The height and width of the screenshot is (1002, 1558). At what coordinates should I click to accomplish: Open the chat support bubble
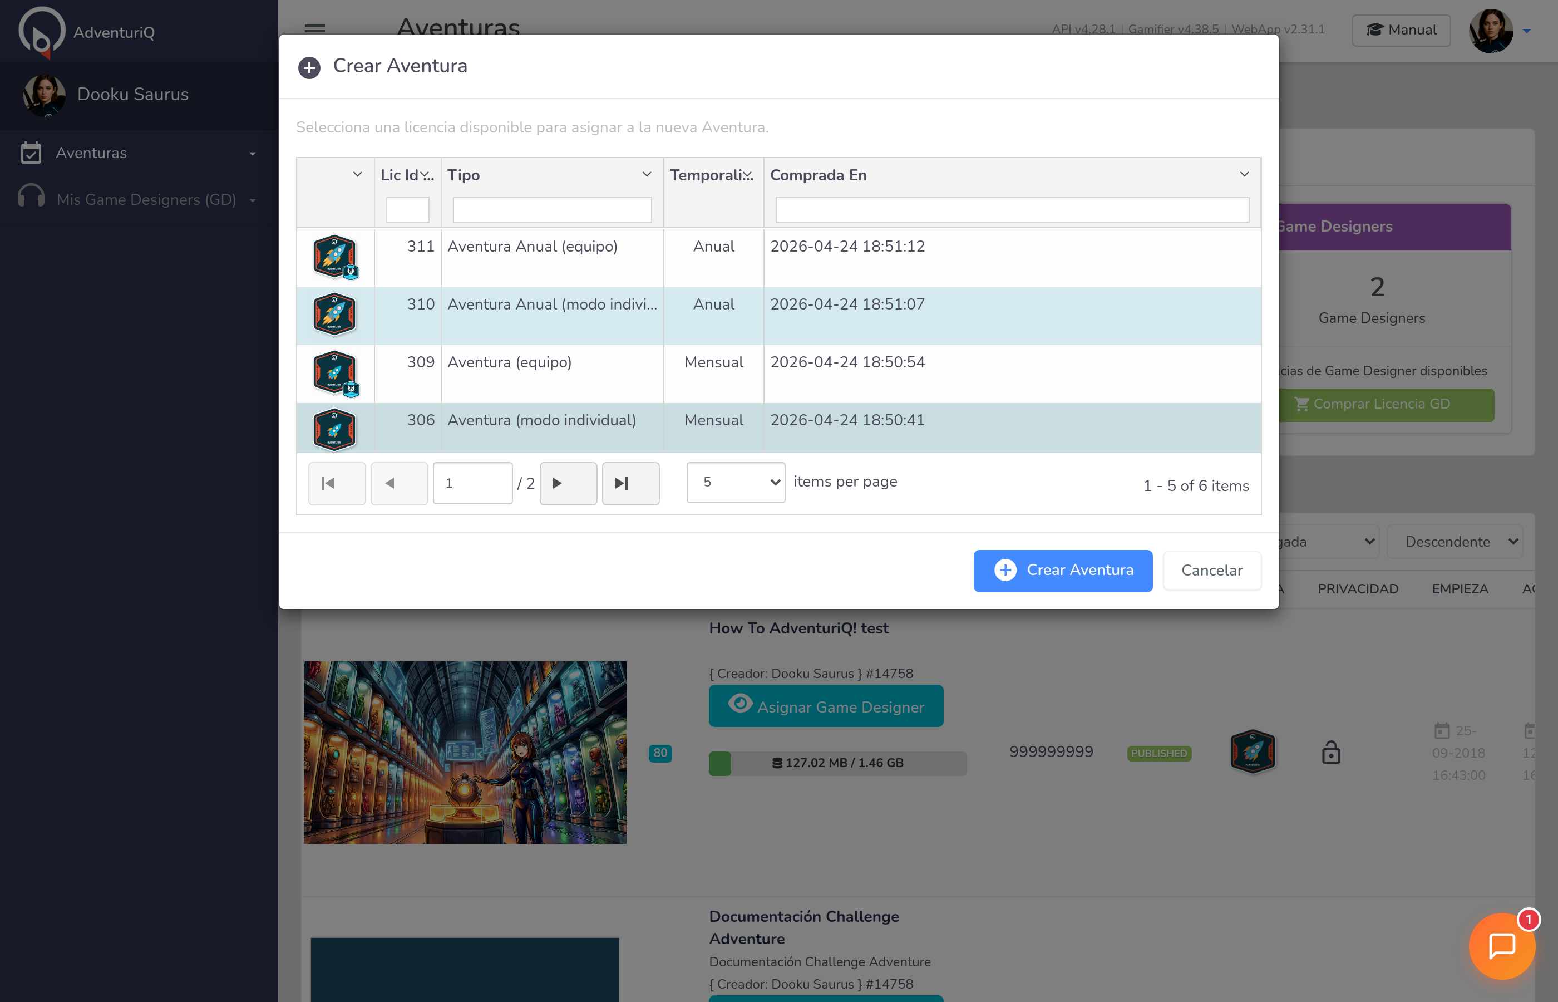tap(1502, 945)
